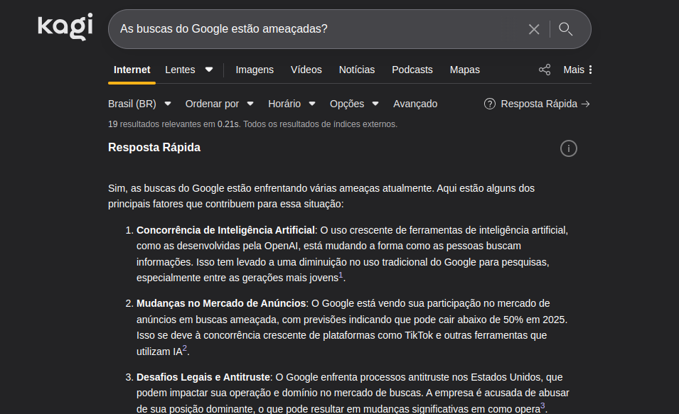Switch to the Vídeos tab
The height and width of the screenshot is (414, 679).
tap(306, 70)
